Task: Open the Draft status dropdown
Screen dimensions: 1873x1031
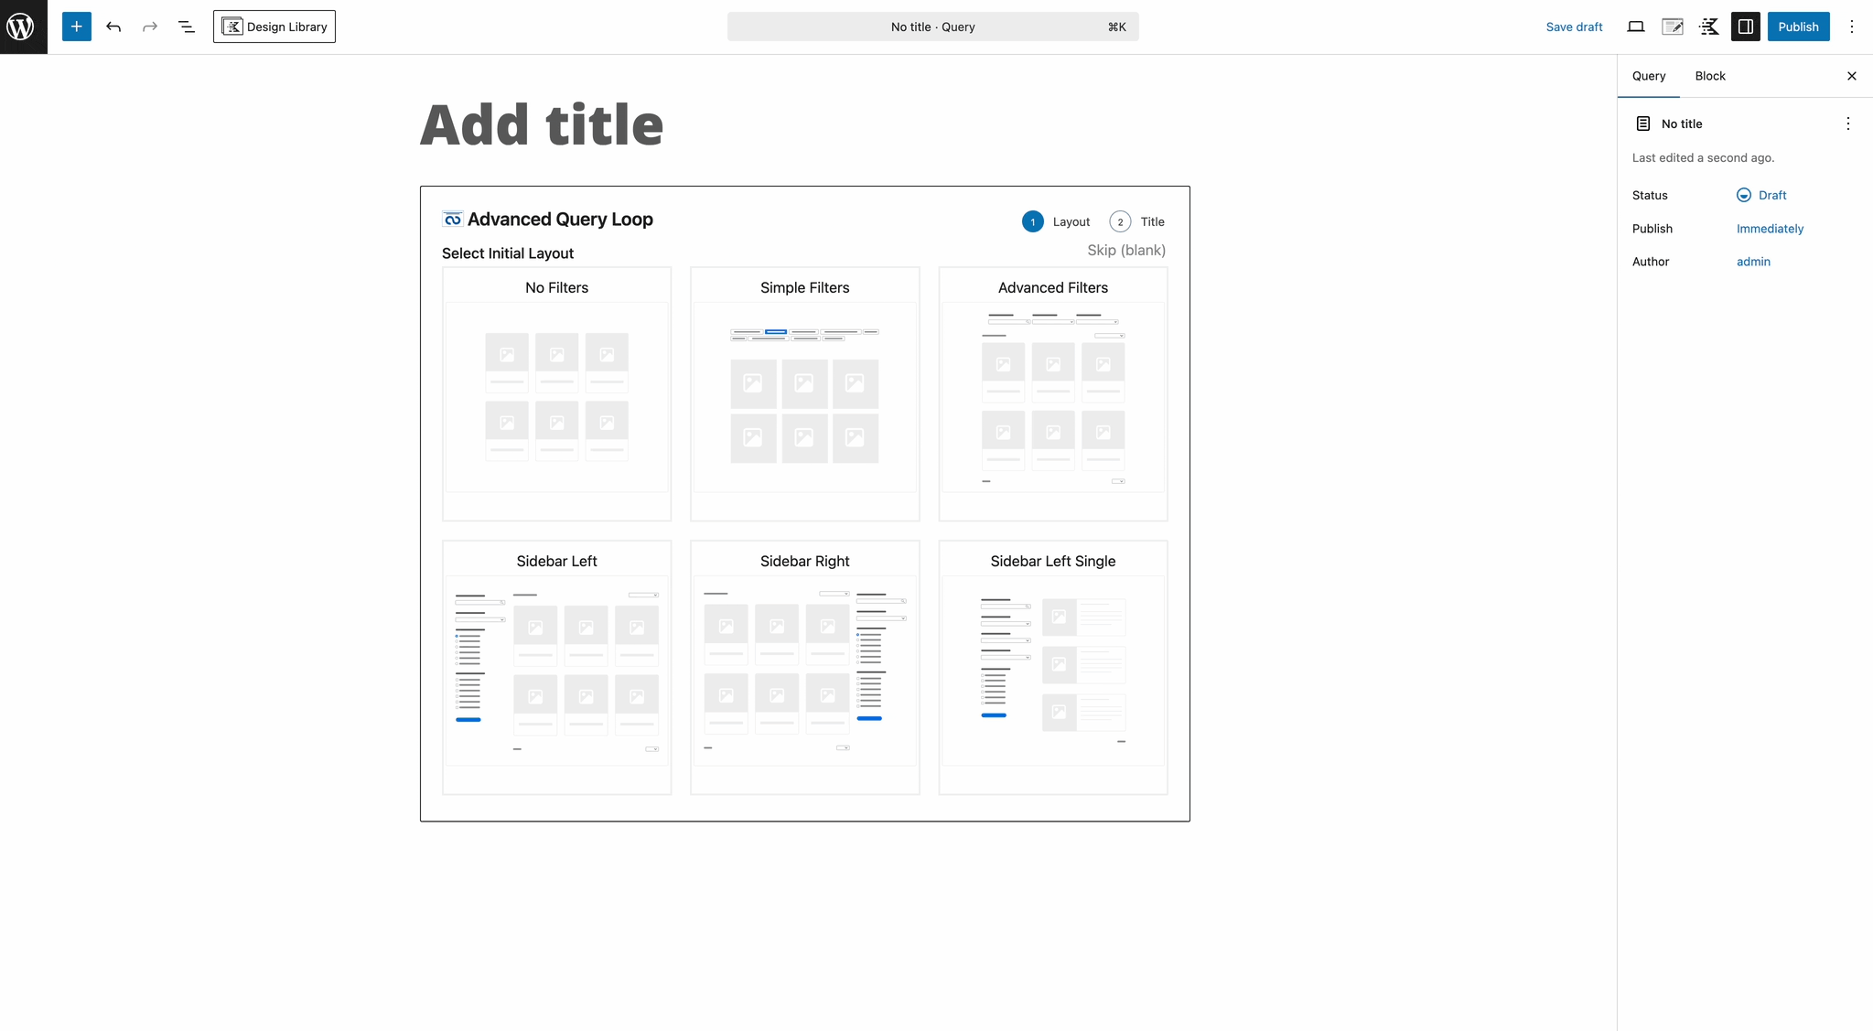Action: pyautogui.click(x=1761, y=195)
